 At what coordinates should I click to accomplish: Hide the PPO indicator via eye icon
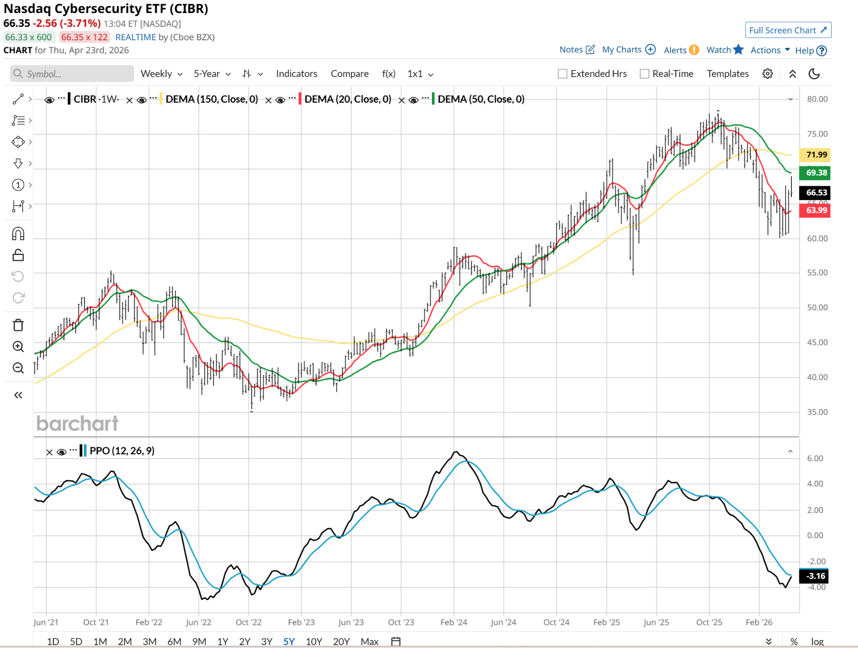click(62, 452)
